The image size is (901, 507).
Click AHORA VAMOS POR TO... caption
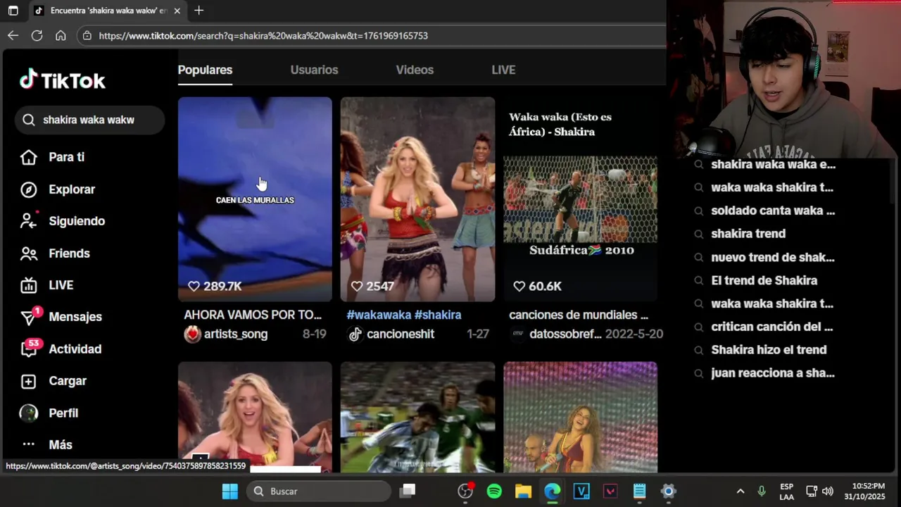pos(253,315)
